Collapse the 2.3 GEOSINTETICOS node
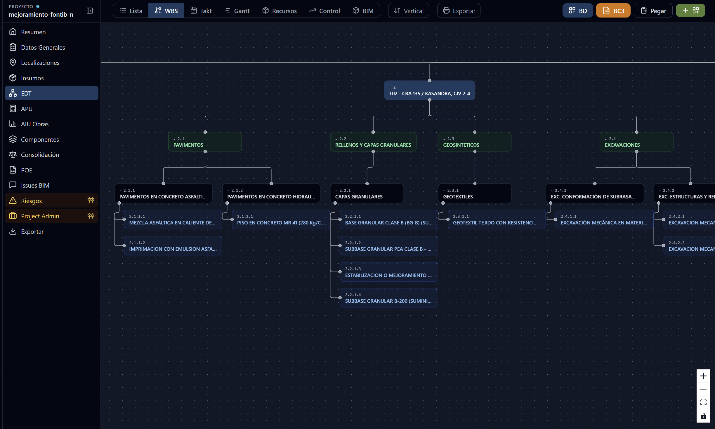 pyautogui.click(x=444, y=139)
